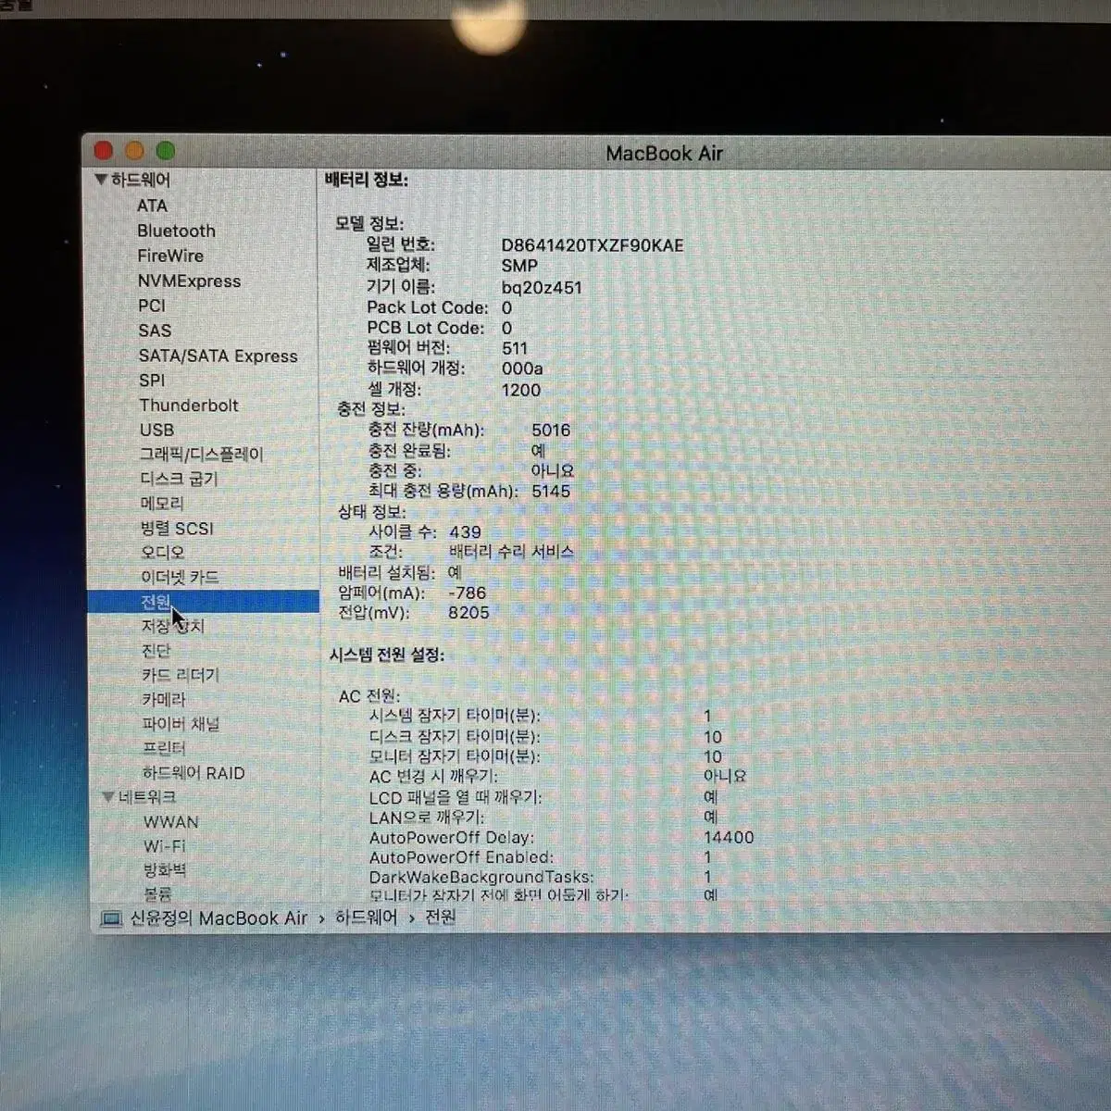Click 신윤정의 MacBook Air path item
Image resolution: width=1111 pixels, height=1111 pixels.
[218, 918]
